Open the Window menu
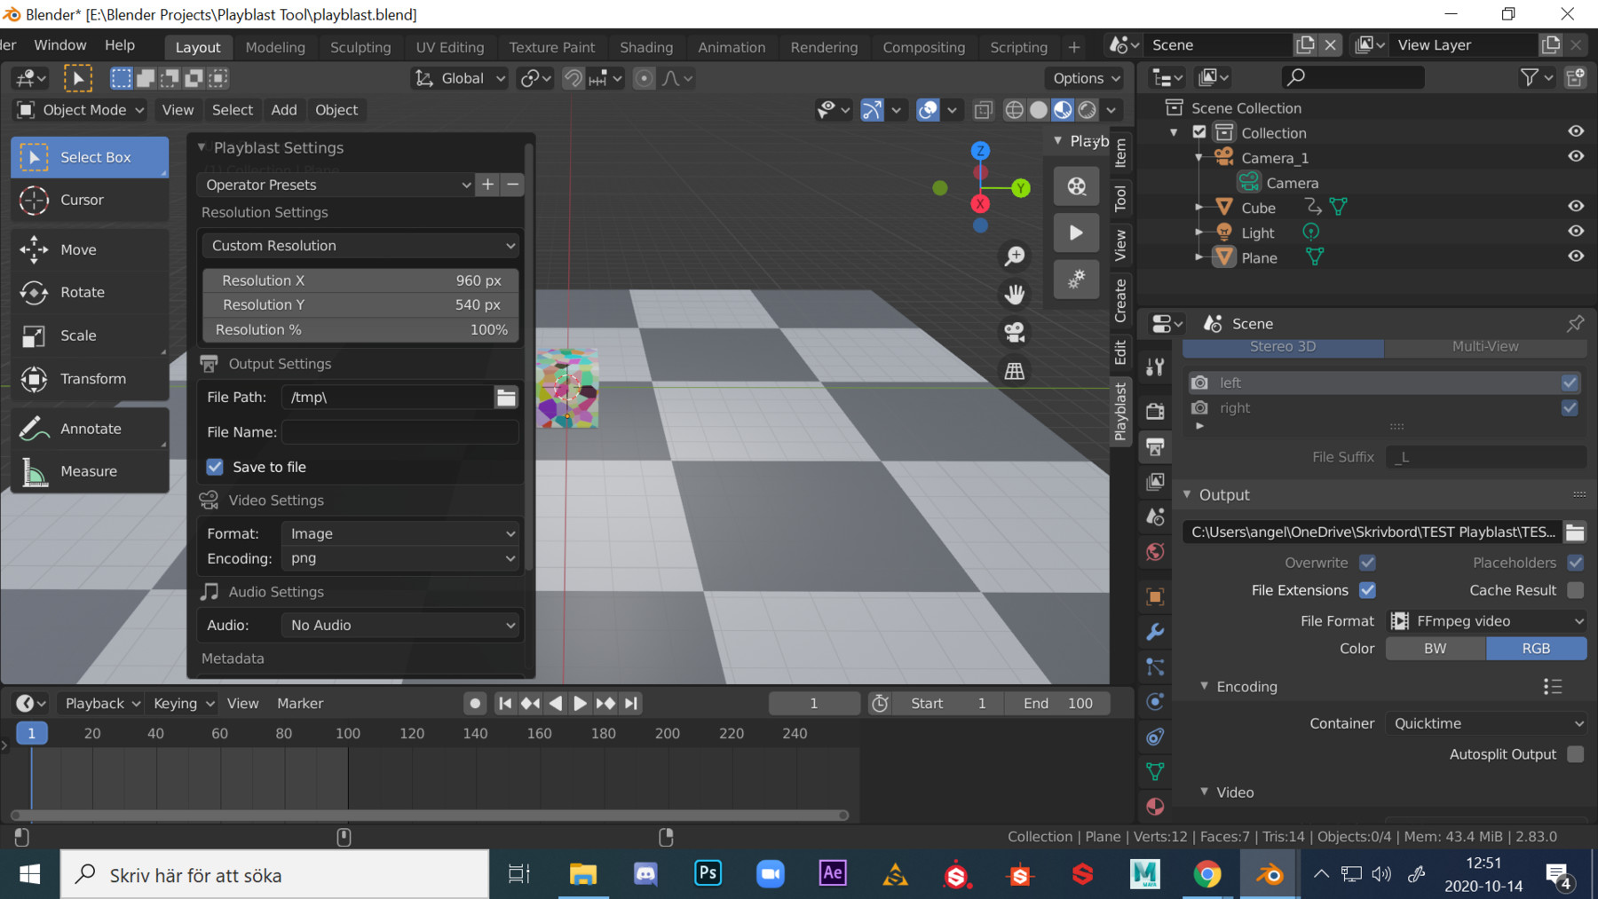This screenshot has width=1598, height=899. pos(60,45)
